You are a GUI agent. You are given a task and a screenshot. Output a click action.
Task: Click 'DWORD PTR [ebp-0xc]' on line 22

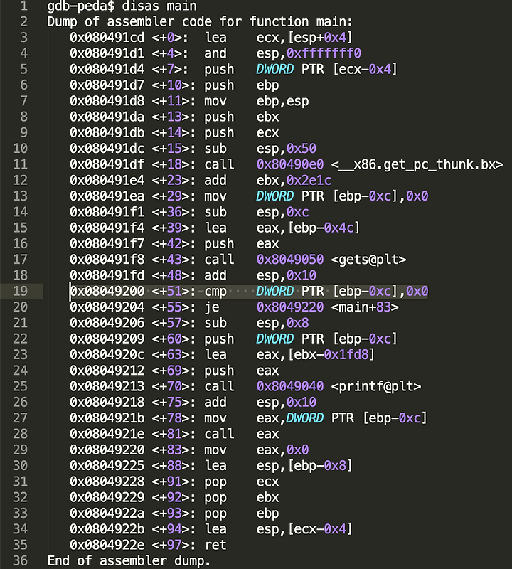[327, 339]
